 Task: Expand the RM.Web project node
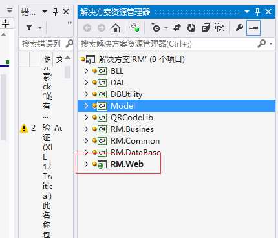[86, 164]
